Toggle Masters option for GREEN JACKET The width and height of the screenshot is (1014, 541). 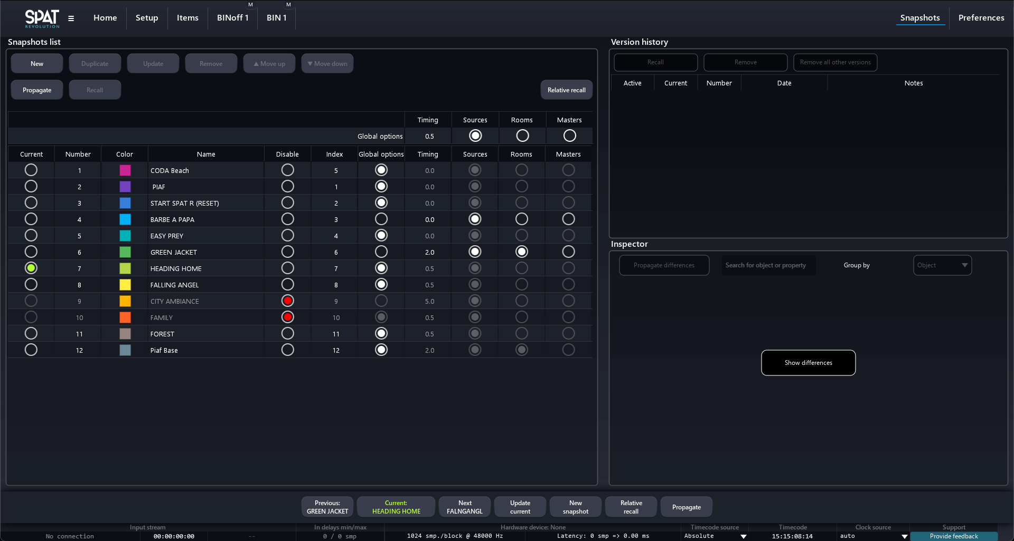click(568, 252)
